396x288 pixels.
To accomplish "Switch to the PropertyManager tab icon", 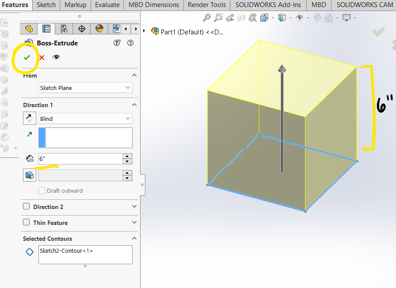I will (46, 29).
